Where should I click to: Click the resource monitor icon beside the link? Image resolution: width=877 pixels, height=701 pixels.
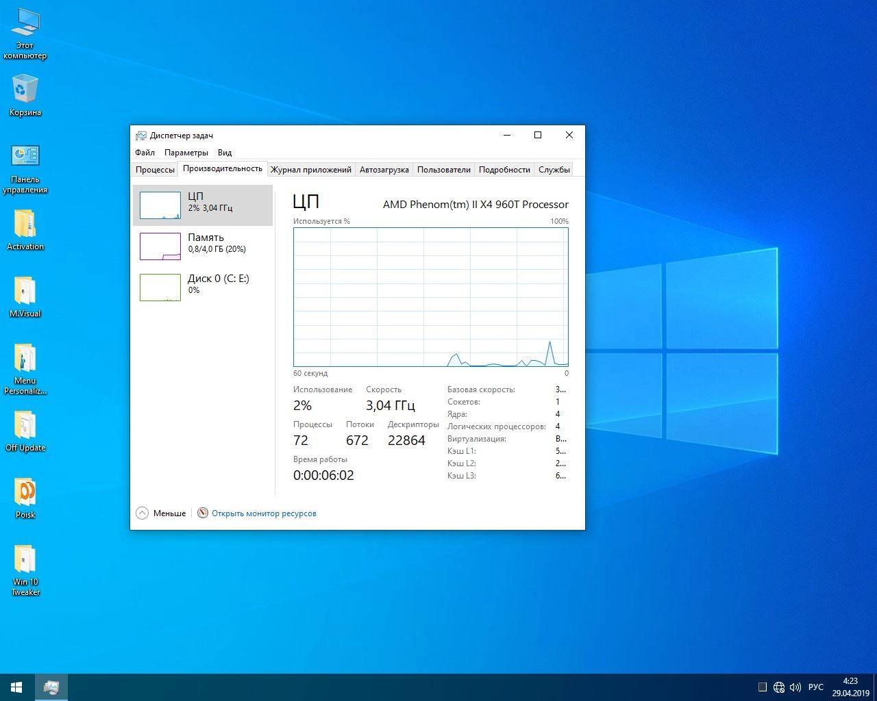pos(203,513)
